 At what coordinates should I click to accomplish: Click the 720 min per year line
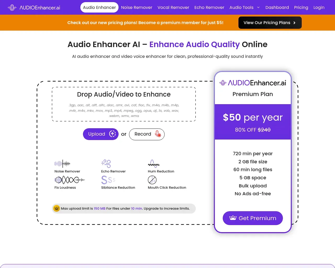click(253, 154)
